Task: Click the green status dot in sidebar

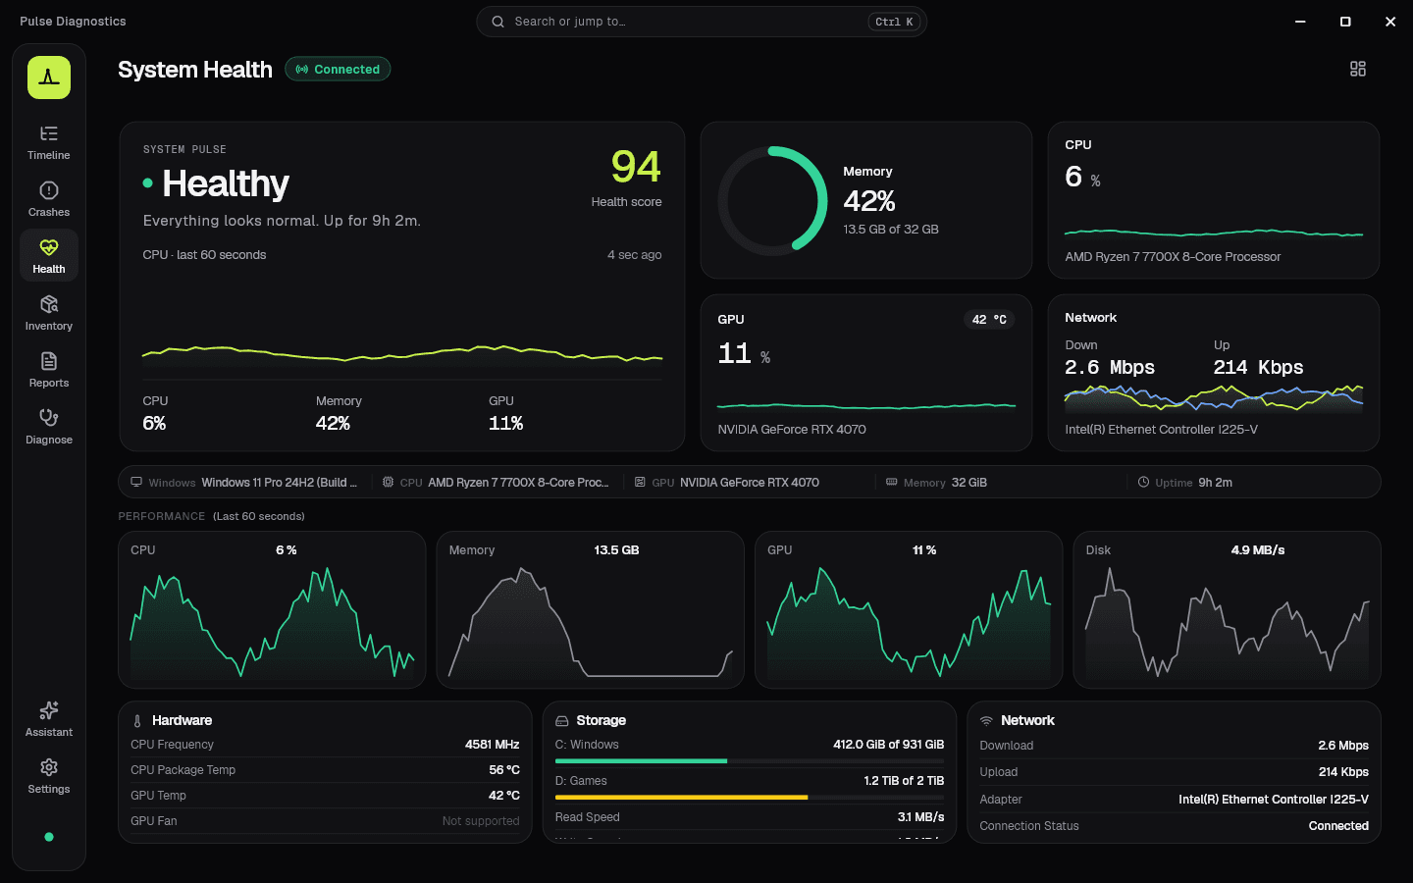Action: coord(49,837)
